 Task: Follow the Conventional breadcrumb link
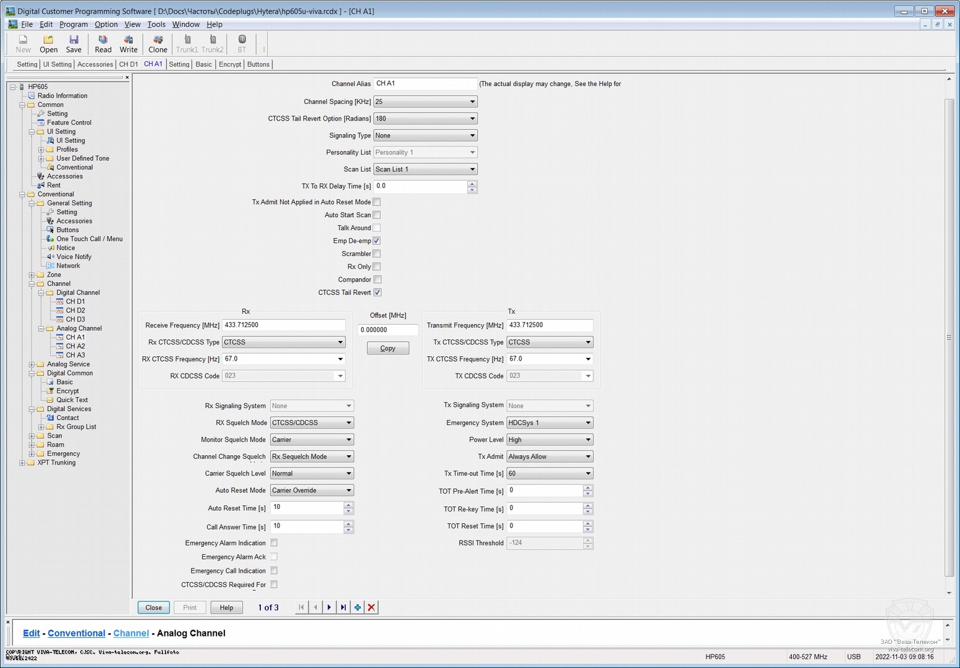pos(76,633)
